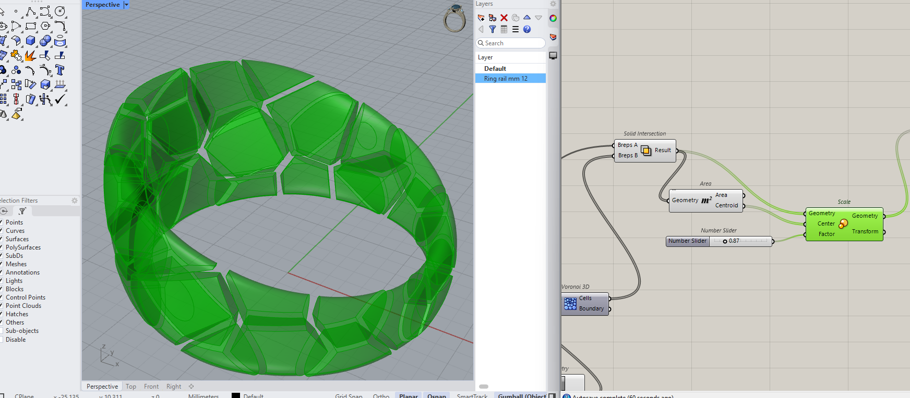Toggle the Curves selection filter
This screenshot has height=398, width=910.
[15, 231]
